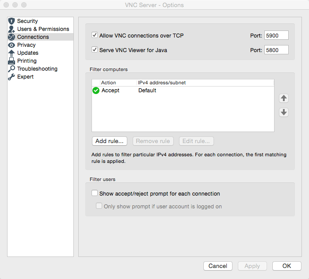The image size is (309, 279).
Task: Select the Accept action text in rule list
Action: point(111,90)
